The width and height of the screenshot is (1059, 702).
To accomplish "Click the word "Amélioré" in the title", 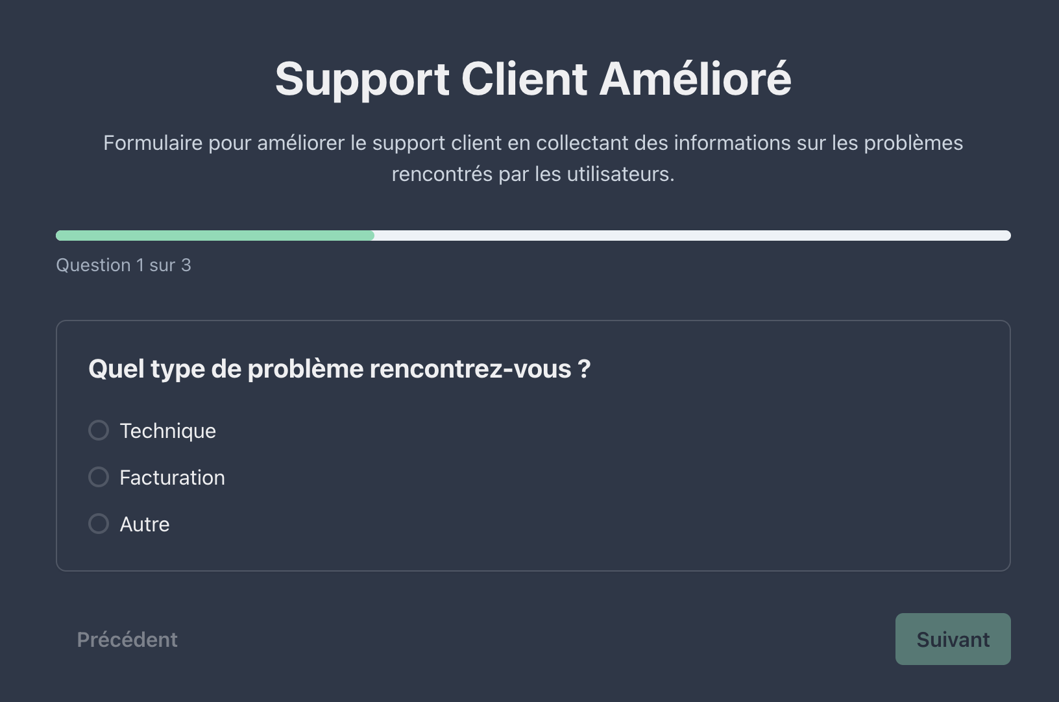I will [695, 79].
